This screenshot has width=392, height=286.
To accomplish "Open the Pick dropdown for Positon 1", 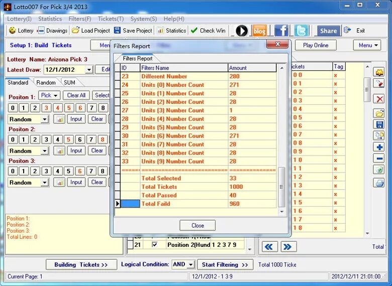I will [x=49, y=95].
